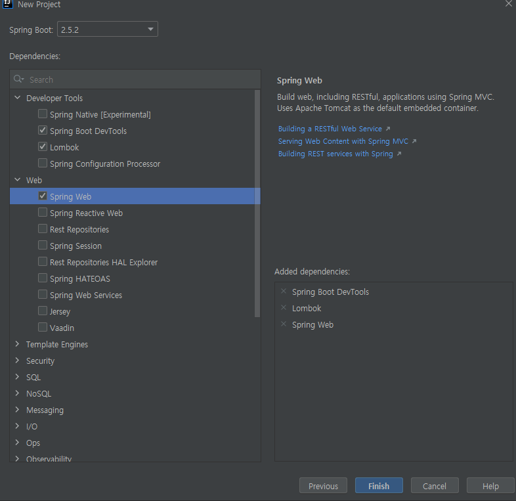Tick the Rest Repositories checkbox

coord(43,229)
